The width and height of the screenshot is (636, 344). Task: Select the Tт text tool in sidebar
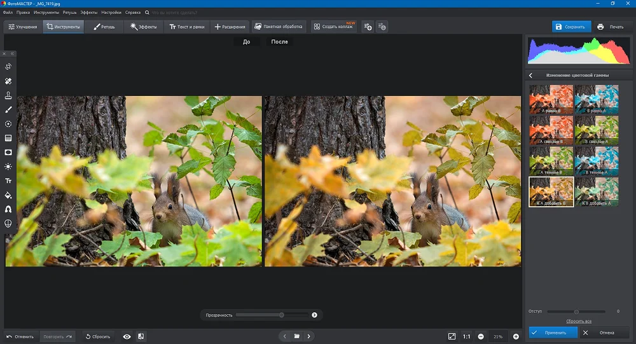[8, 181]
